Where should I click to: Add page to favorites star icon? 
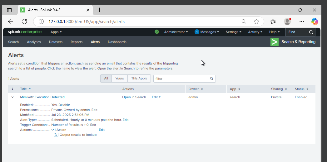(256, 21)
